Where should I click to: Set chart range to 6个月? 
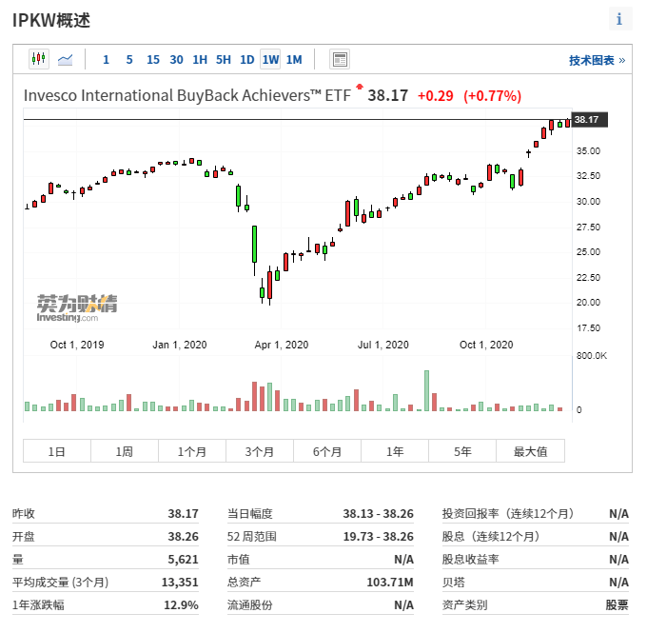[x=327, y=451]
